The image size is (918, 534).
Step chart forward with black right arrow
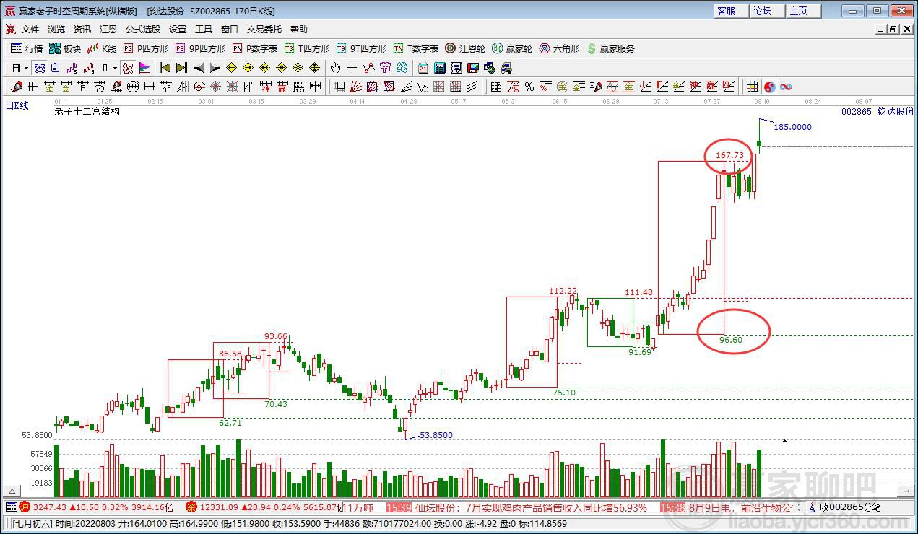coord(215,68)
